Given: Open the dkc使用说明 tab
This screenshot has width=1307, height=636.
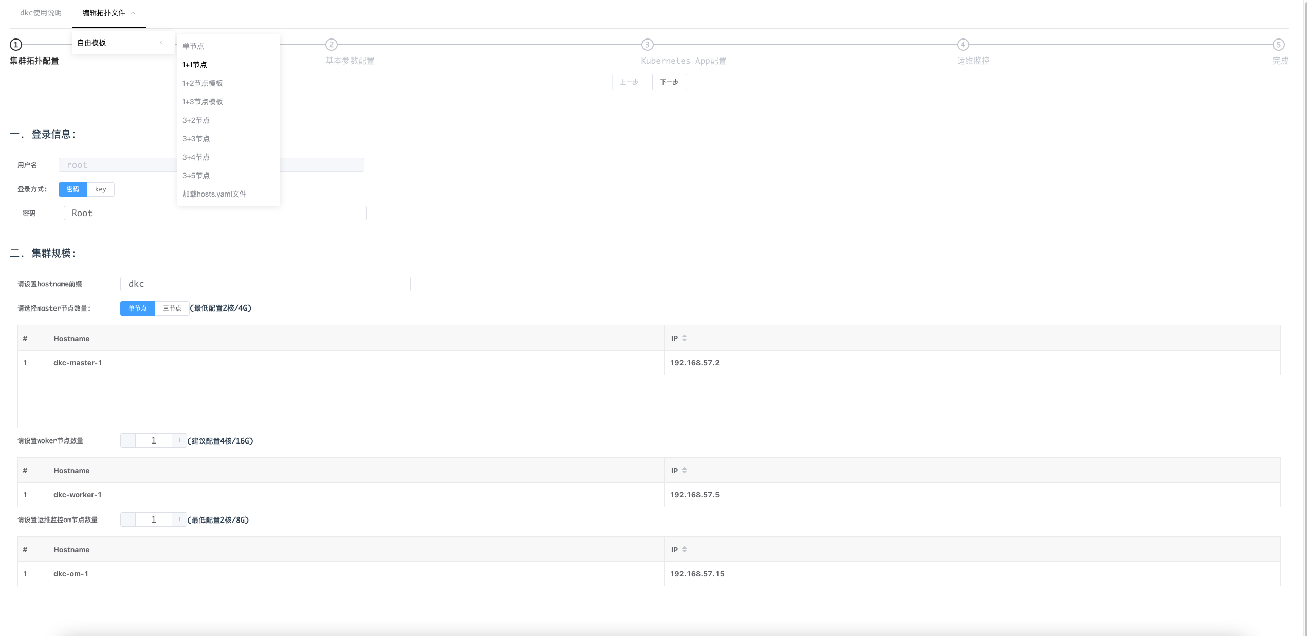Looking at the screenshot, I should 41,13.
